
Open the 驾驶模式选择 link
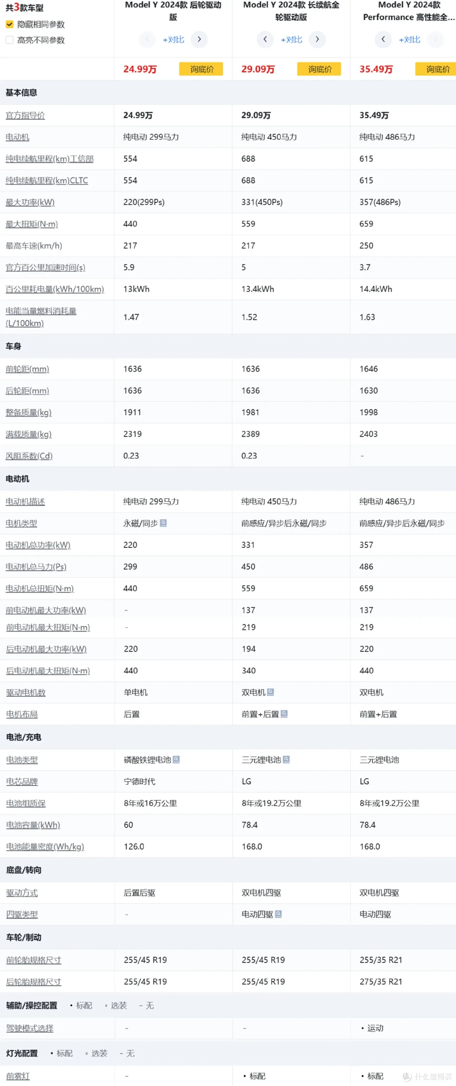pos(30,1028)
